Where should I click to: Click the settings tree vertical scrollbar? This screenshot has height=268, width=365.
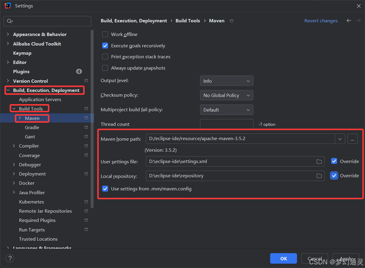(92, 119)
